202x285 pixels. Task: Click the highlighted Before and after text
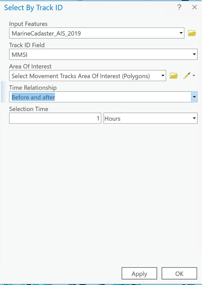click(32, 97)
